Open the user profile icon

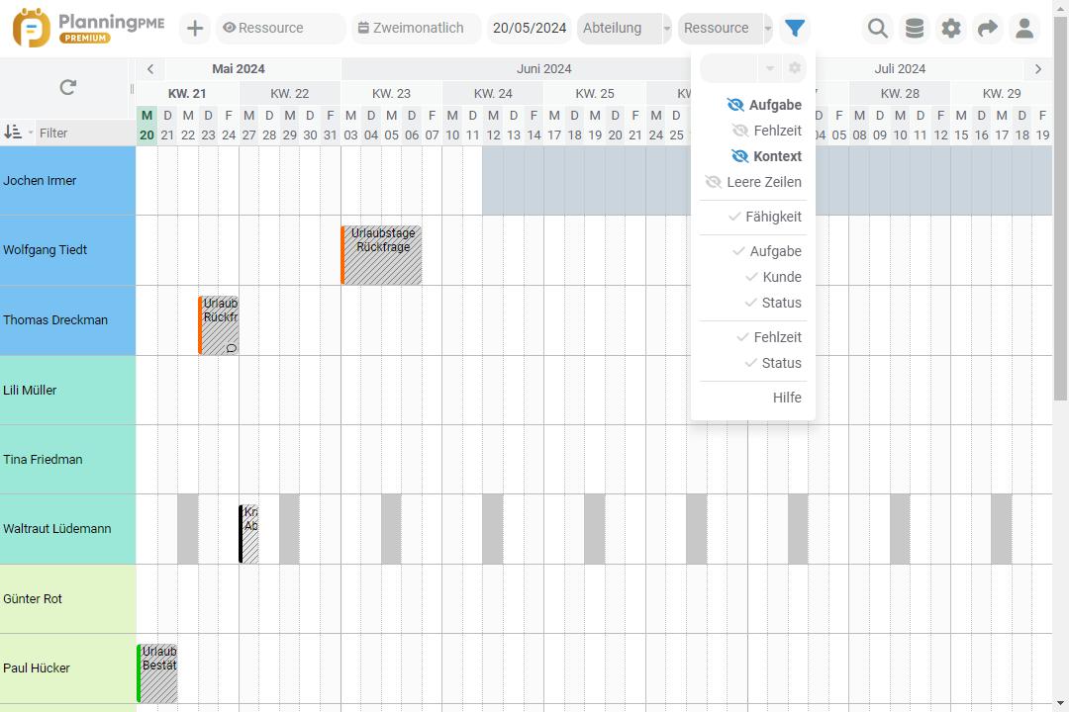coord(1024,29)
